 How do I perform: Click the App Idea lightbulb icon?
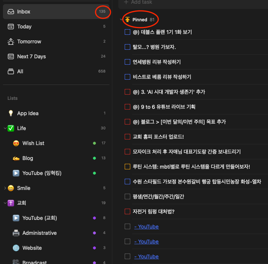pos(11,113)
